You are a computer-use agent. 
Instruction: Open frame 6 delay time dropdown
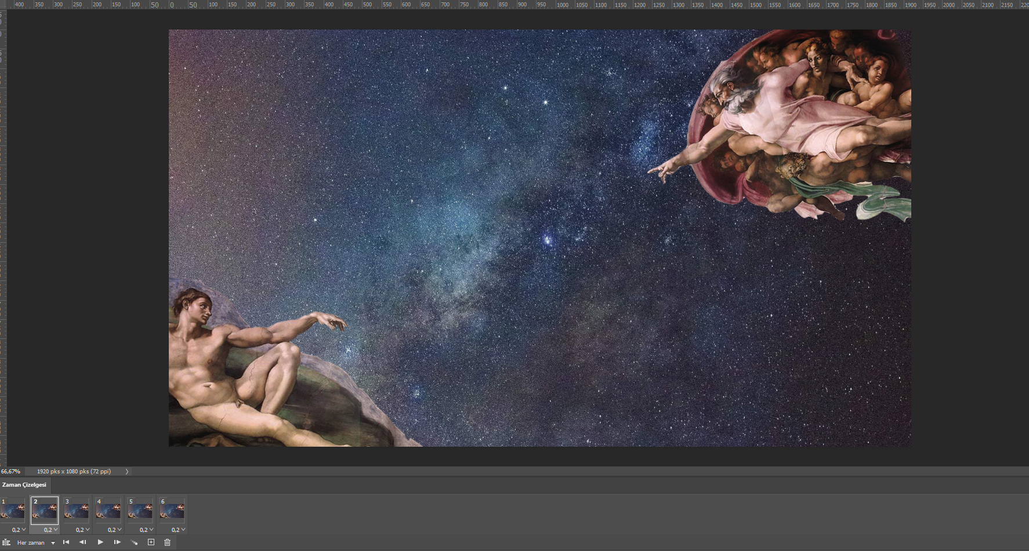[x=178, y=530]
